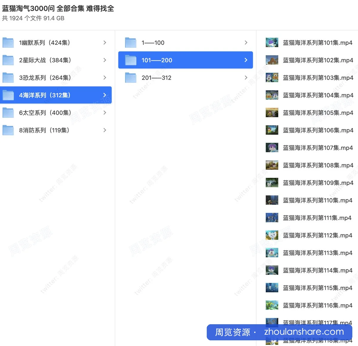Expand chevron next to 3恐龙系列（264集）
The width and height of the screenshot is (358, 346).
click(x=105, y=78)
